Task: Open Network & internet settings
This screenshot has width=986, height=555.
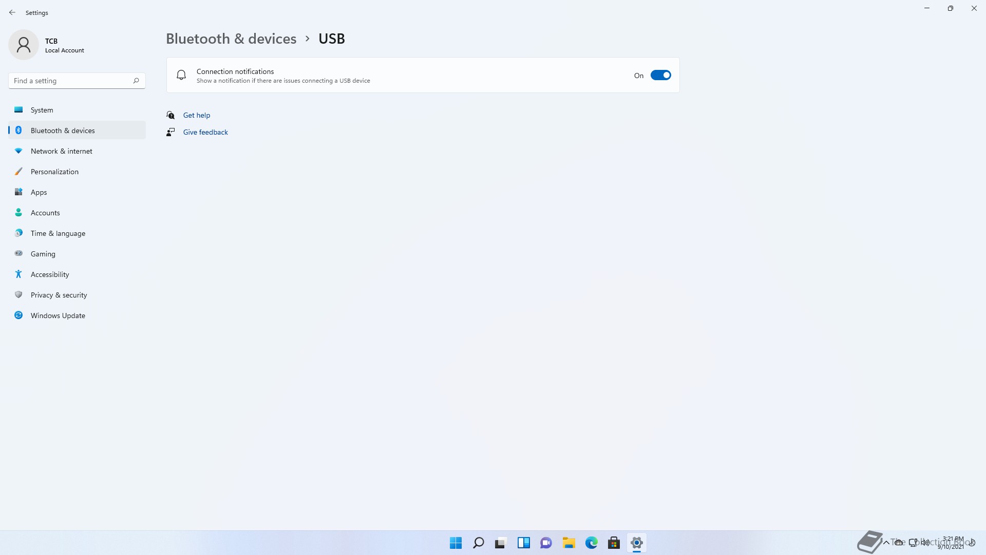Action: [77, 151]
